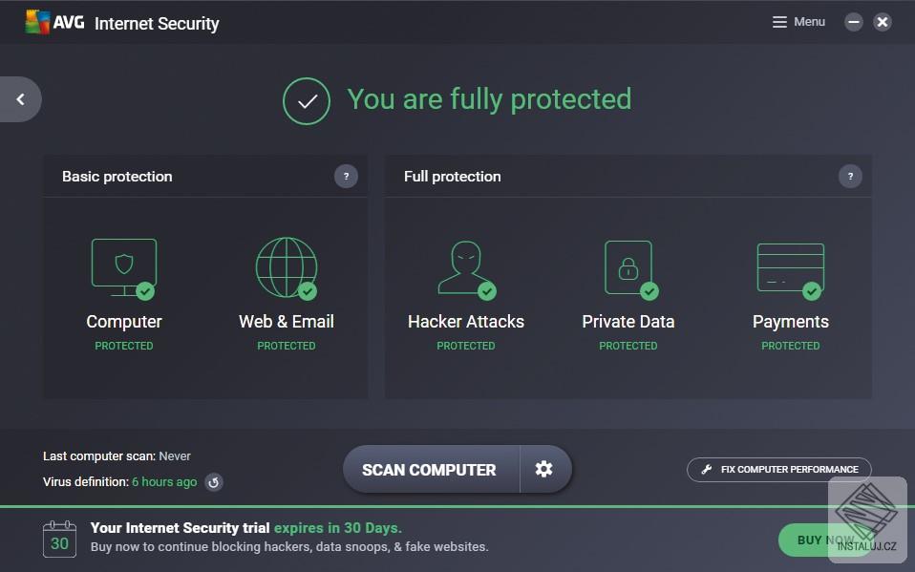This screenshot has width=915, height=572.
Task: Click the protection checkmark above the fully protected message
Action: point(306,99)
